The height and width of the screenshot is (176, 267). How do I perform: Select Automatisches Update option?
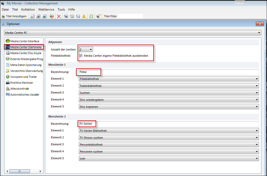(x=22, y=95)
